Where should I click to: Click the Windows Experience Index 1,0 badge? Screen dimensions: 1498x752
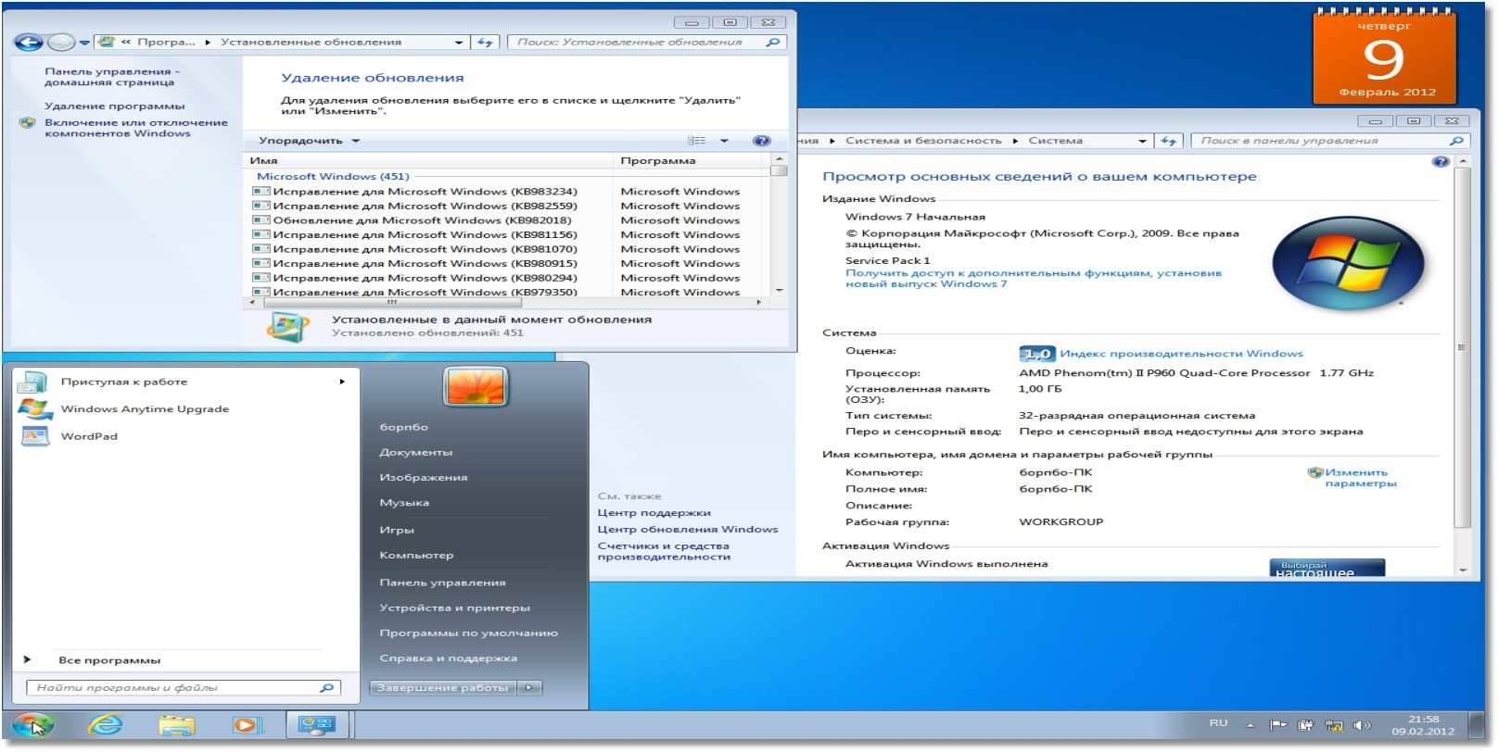(1036, 354)
